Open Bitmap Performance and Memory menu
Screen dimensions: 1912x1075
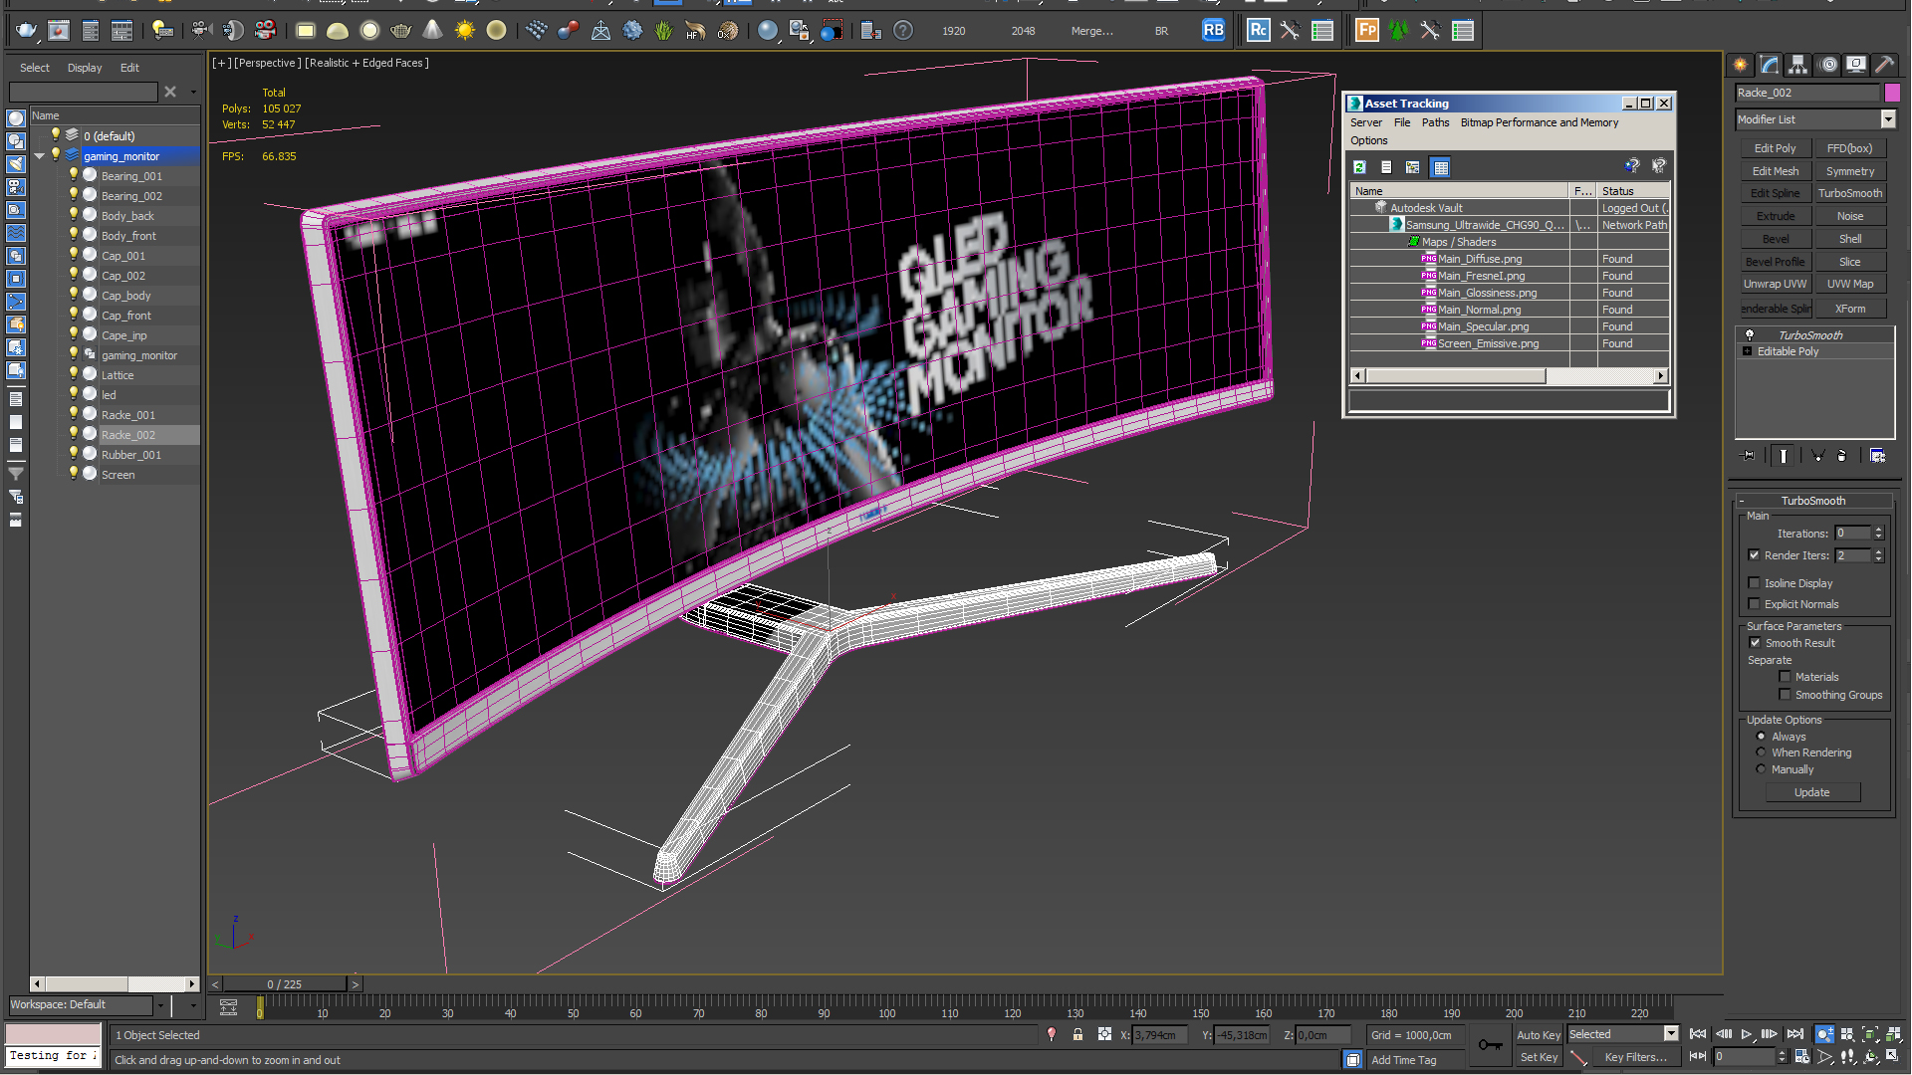point(1539,122)
